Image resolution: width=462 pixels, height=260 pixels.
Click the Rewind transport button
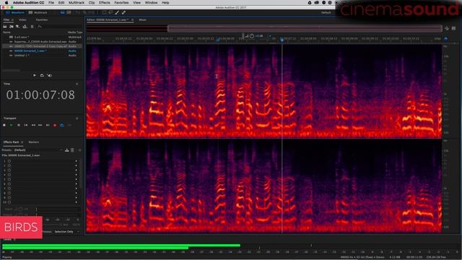point(33,125)
